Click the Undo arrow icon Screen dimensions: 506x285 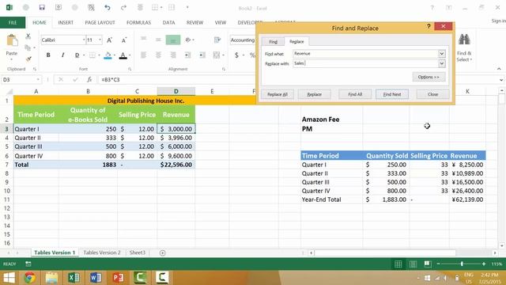[108, 7]
